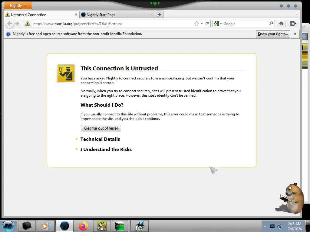
Task: Go back with the back arrow
Action: coord(9,24)
